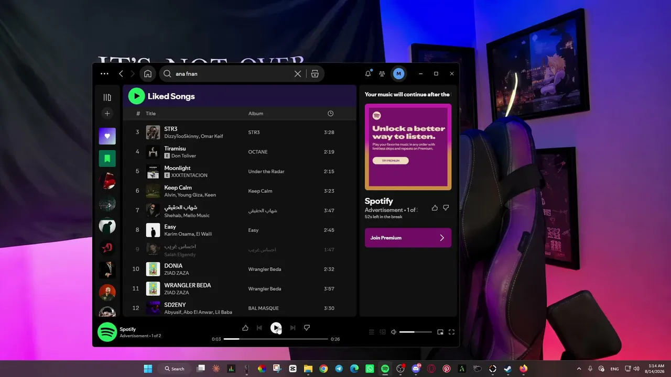Skip to previous track
This screenshot has width=671, height=377.
pos(259,328)
